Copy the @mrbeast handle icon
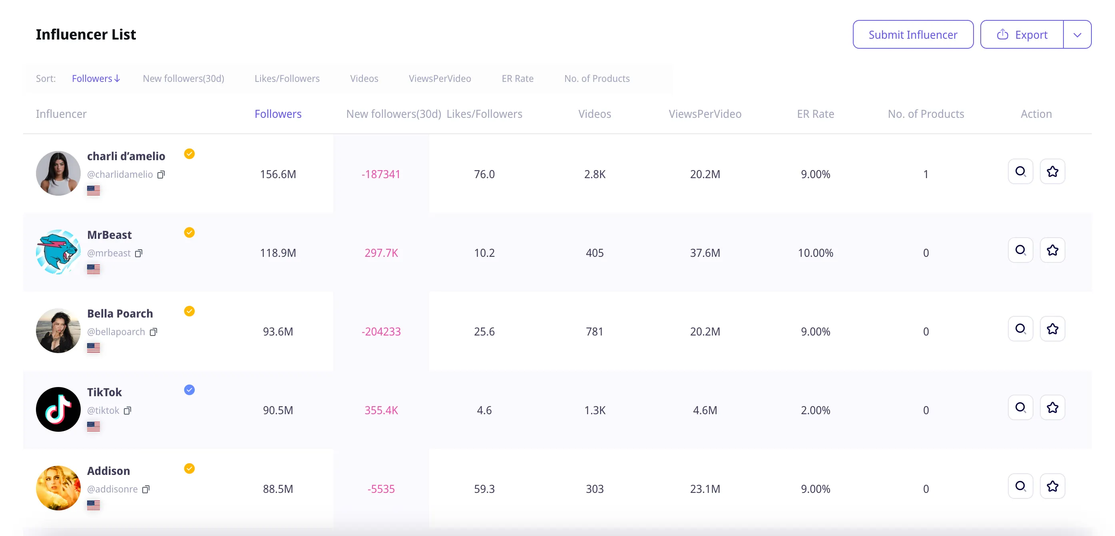Image resolution: width=1115 pixels, height=536 pixels. click(x=139, y=254)
